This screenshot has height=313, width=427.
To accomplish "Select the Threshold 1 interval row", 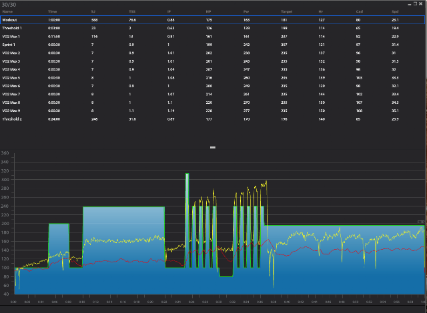I will 212,28.
